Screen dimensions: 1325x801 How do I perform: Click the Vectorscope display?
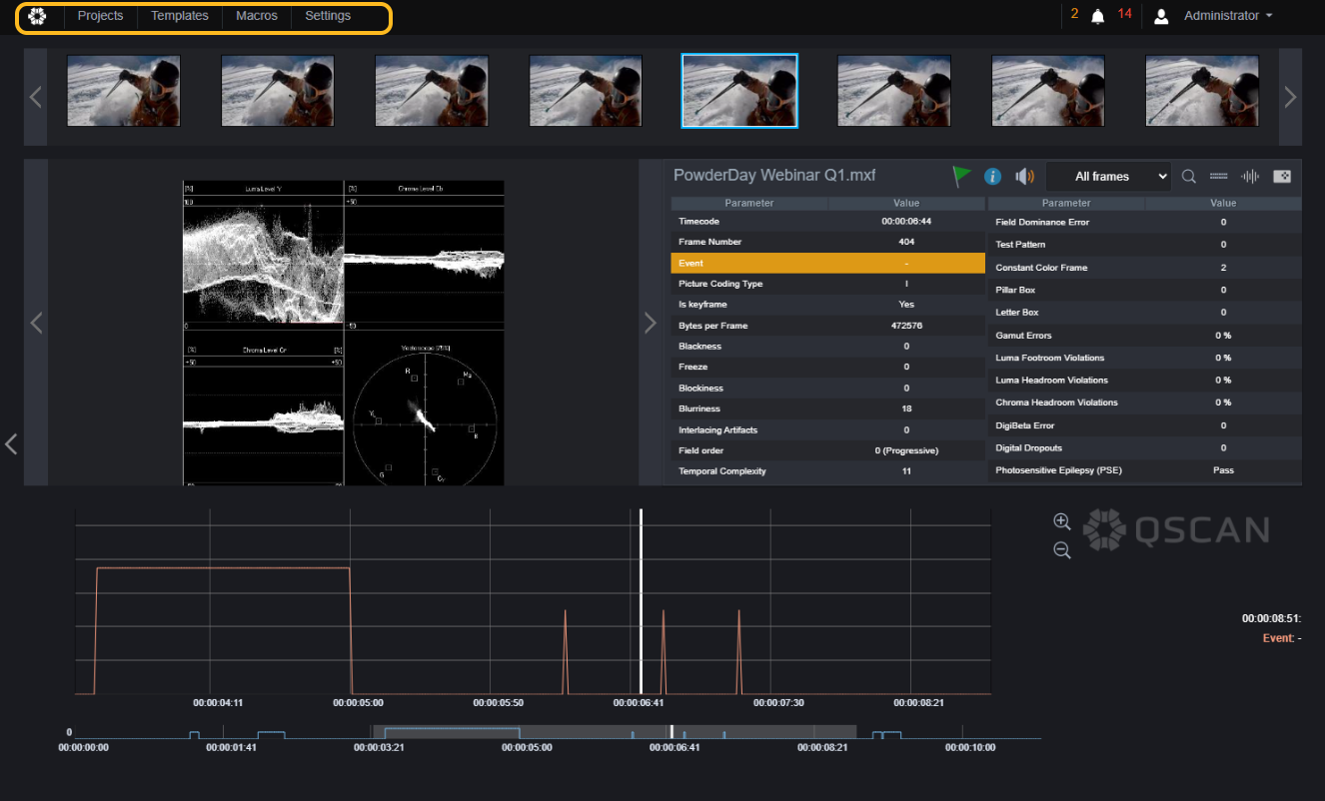click(x=425, y=414)
